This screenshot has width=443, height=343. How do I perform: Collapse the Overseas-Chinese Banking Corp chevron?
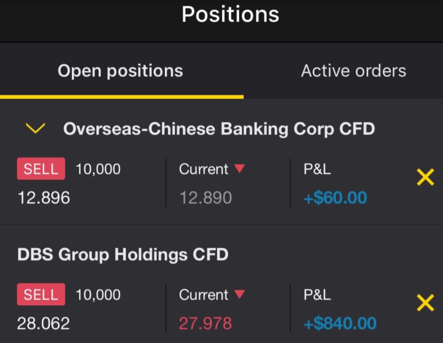tap(35, 129)
